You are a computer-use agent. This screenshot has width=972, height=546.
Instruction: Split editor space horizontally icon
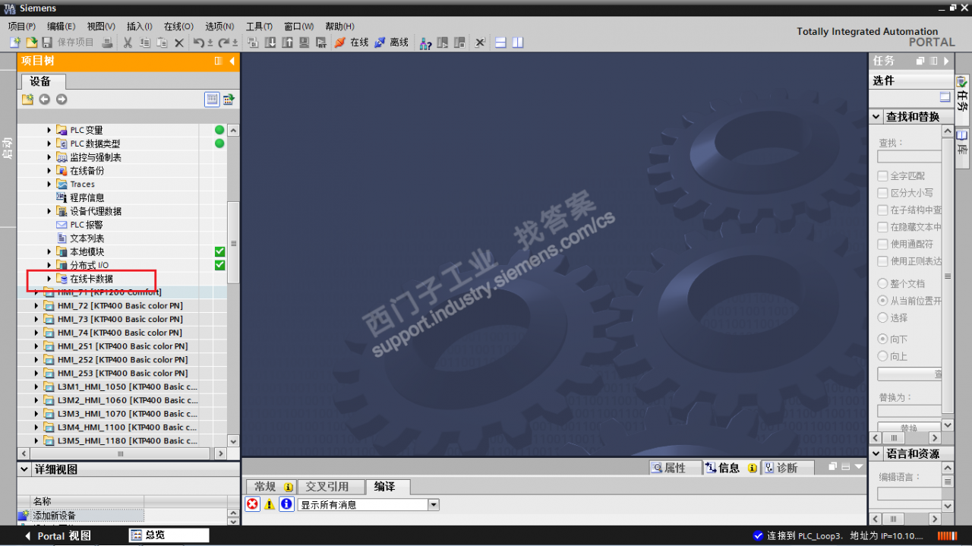pyautogui.click(x=501, y=43)
